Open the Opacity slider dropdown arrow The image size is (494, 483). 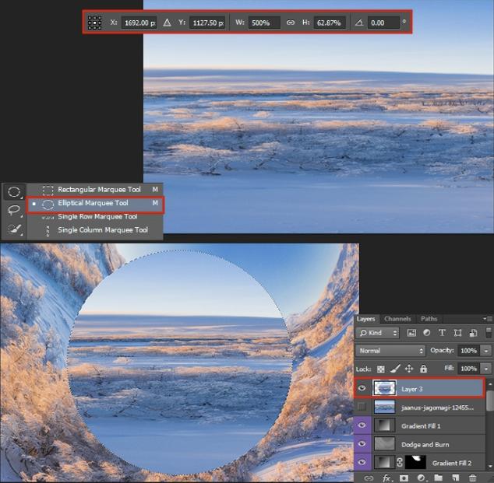(x=486, y=351)
